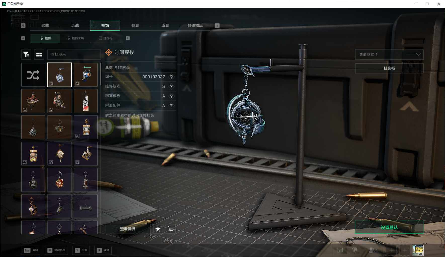Open 查看详情 for this charm
The image size is (445, 257).
pyautogui.click(x=127, y=229)
